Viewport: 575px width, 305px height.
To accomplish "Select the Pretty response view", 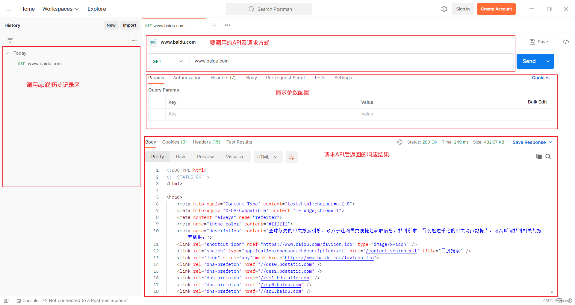I will point(158,157).
